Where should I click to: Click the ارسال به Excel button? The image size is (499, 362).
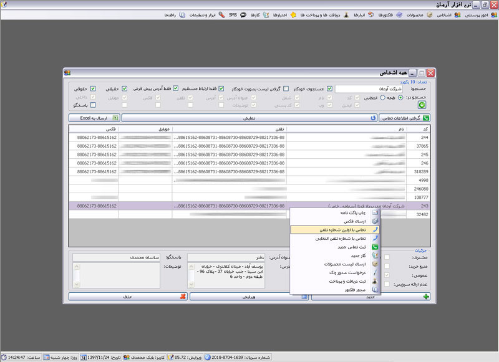[94, 118]
